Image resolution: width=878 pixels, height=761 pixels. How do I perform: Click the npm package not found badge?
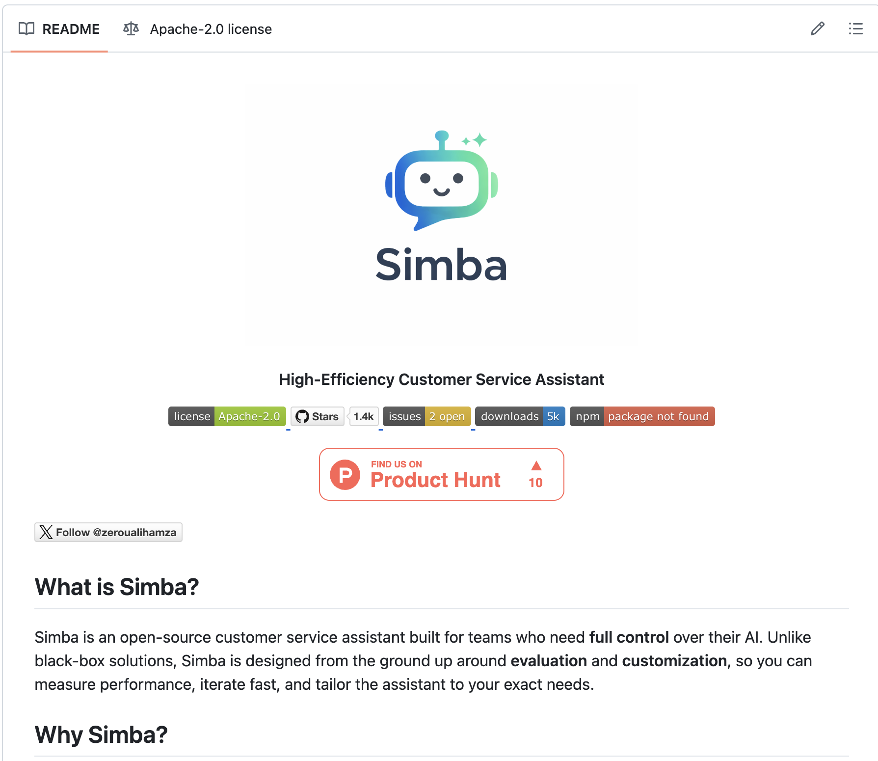click(x=642, y=416)
